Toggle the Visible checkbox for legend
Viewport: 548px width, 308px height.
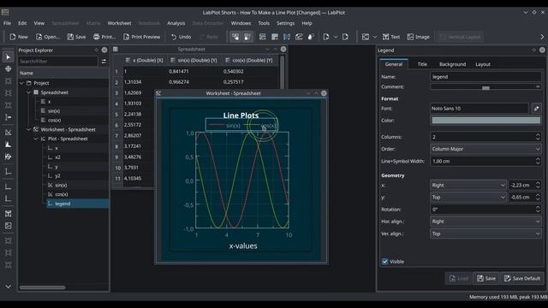point(385,262)
